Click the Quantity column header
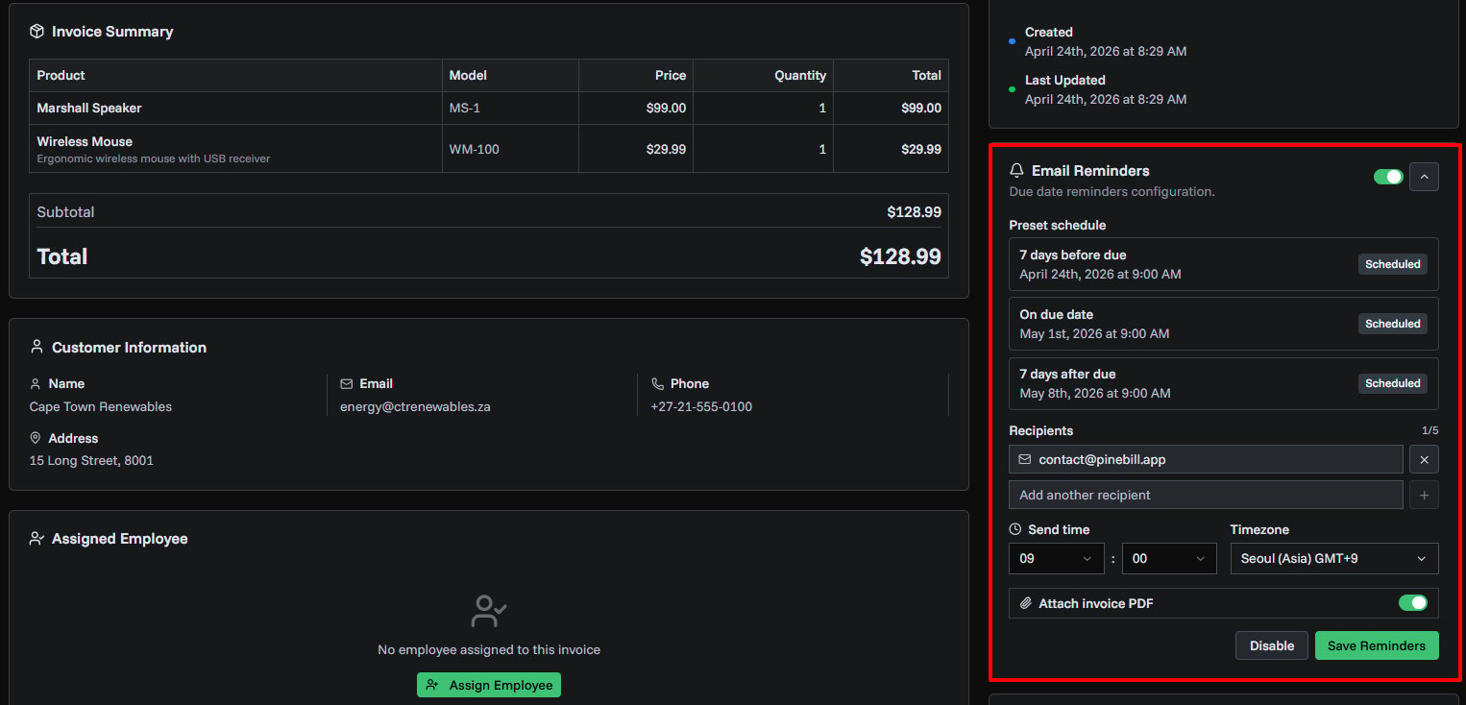This screenshot has height=705, width=1466. click(763, 75)
